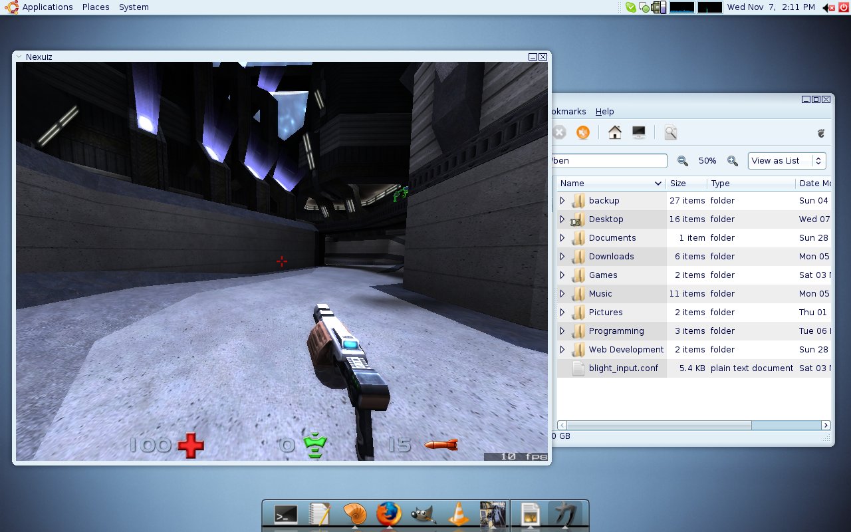Open the notepad text editor dock icon
This screenshot has width=851, height=532.
coord(320,515)
